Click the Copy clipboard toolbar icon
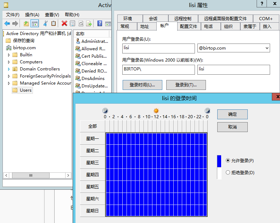The image size is (280, 223). coord(54,23)
